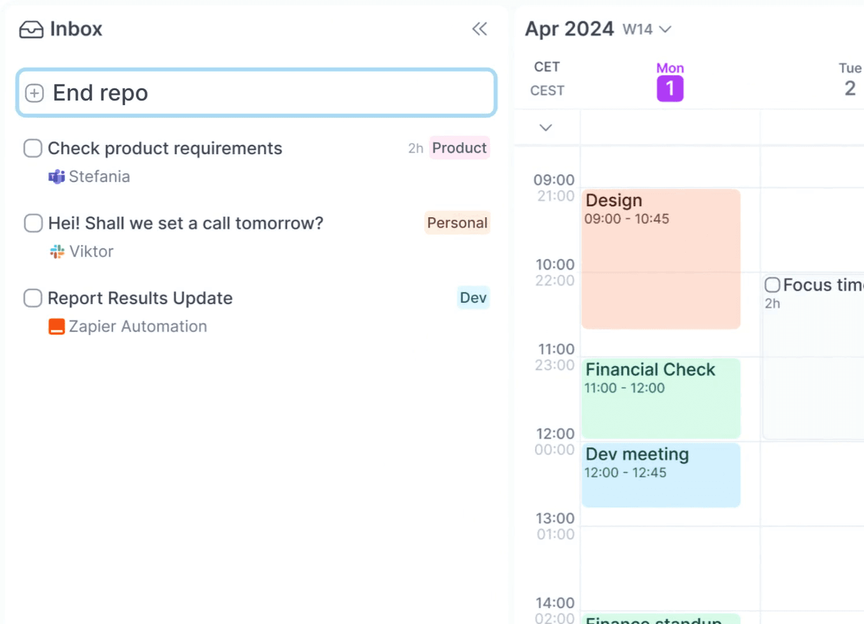Click the Inbox tray icon

pos(31,29)
